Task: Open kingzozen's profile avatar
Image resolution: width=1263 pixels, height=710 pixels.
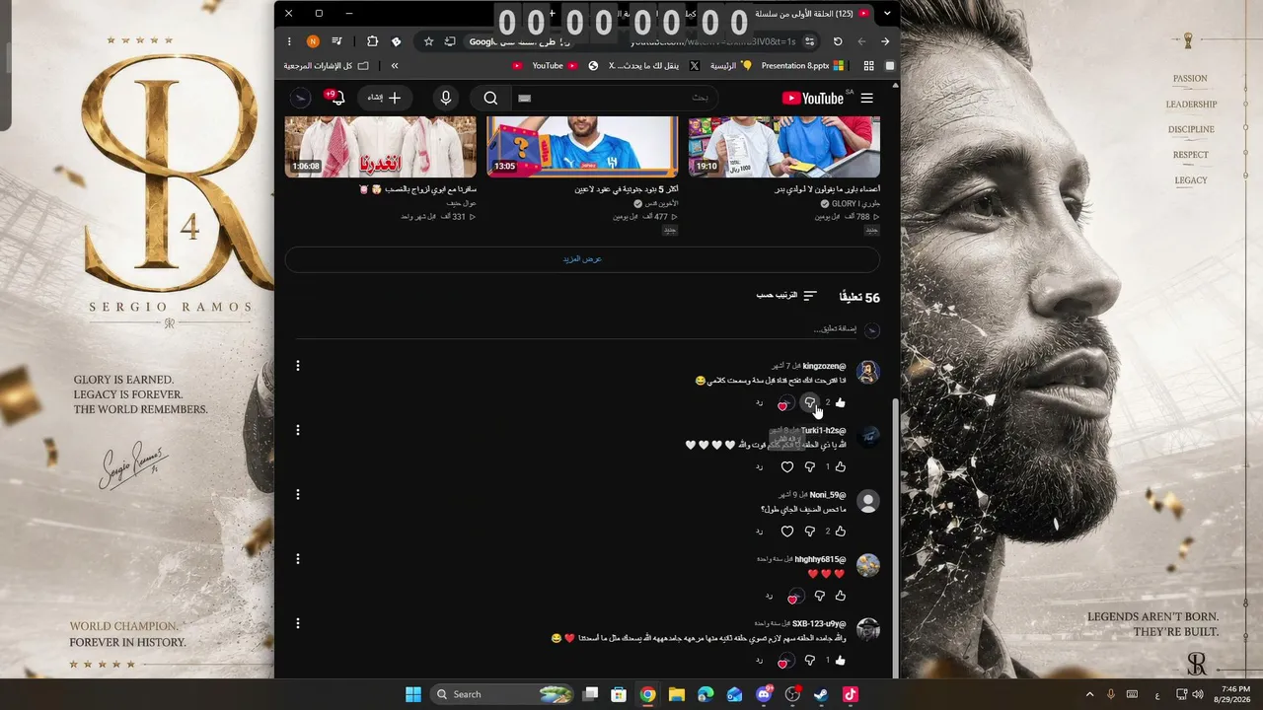Action: [x=868, y=372]
